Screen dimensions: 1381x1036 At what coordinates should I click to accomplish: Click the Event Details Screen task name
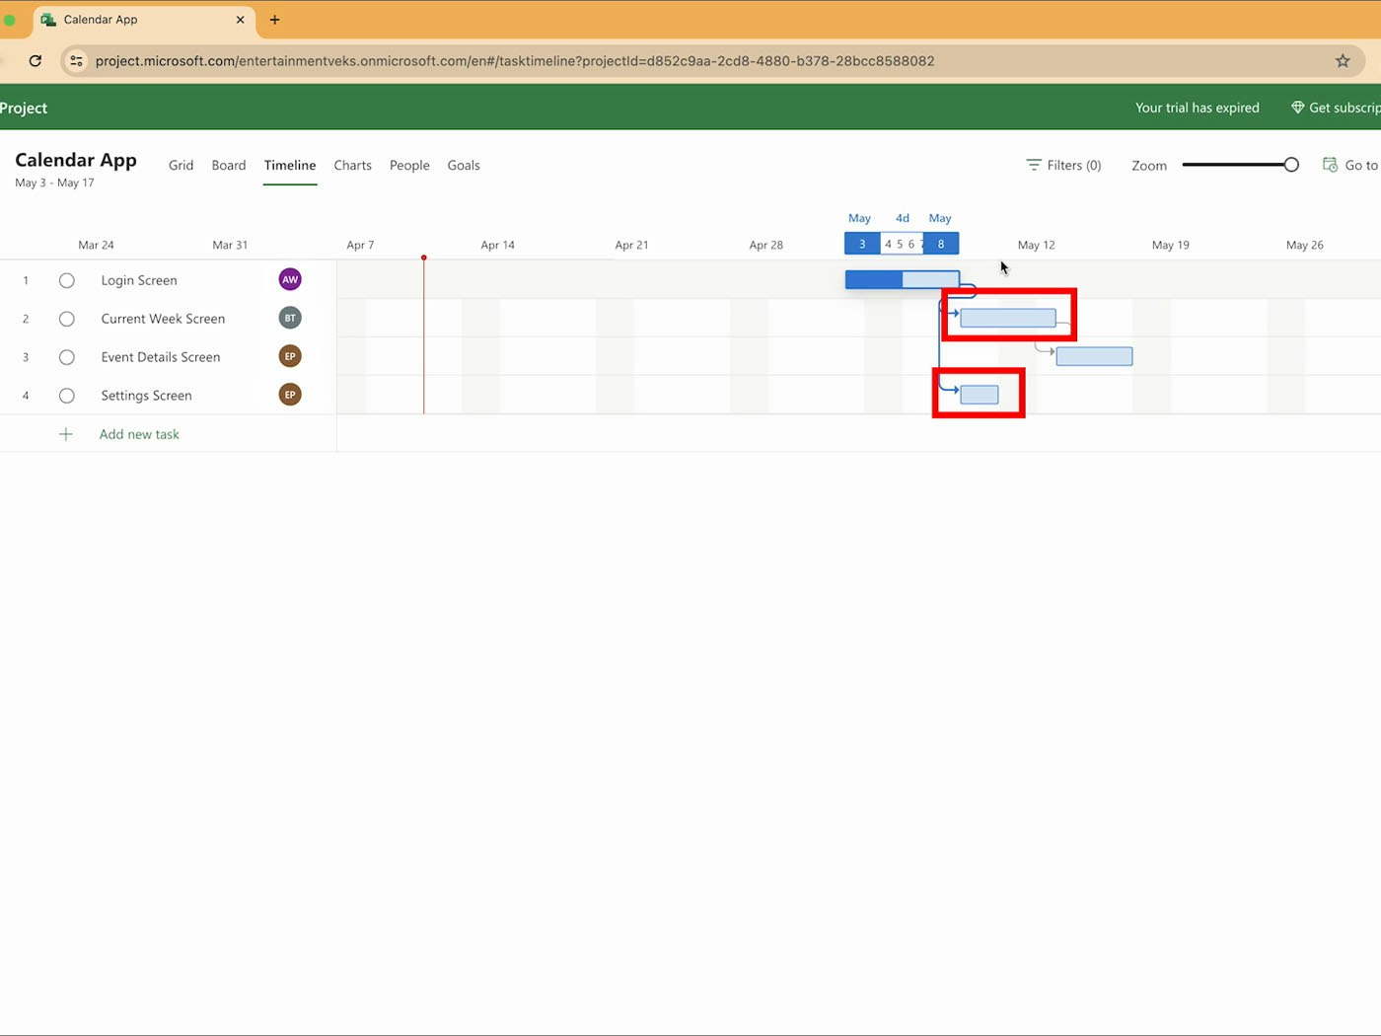click(x=161, y=357)
